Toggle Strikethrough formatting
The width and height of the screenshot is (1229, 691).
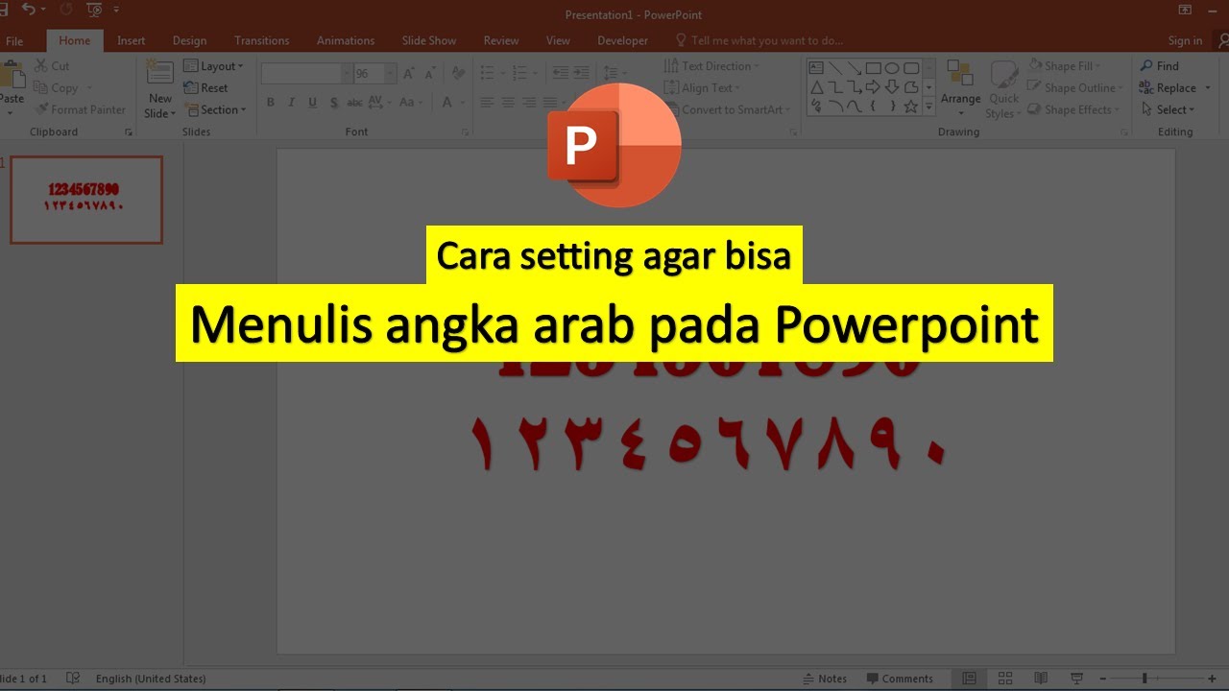pos(354,103)
